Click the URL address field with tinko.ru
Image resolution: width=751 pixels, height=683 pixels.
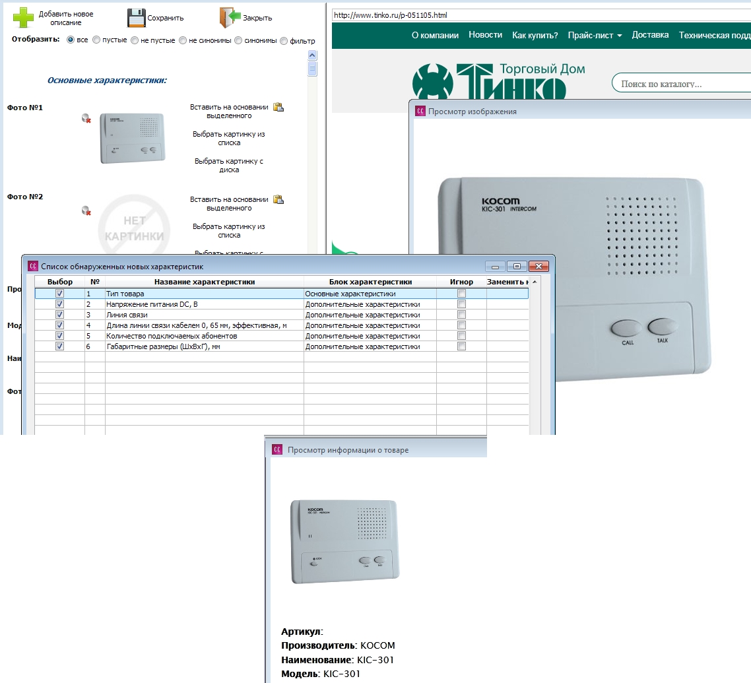tap(541, 15)
